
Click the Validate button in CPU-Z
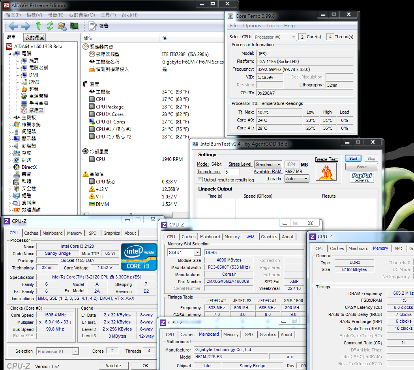coord(113,366)
